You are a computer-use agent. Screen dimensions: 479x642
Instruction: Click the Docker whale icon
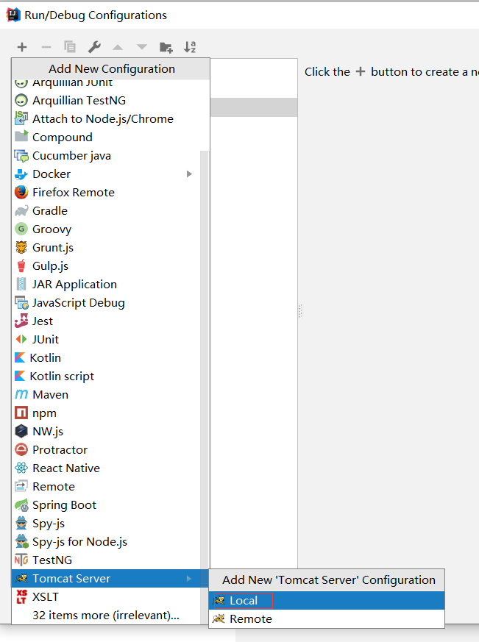21,174
